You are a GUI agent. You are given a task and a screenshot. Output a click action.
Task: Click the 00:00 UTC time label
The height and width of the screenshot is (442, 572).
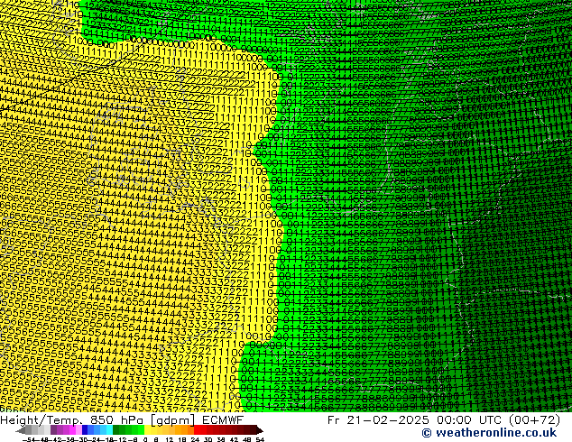tap(471, 420)
